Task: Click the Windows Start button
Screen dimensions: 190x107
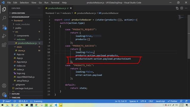Action: coord(2,105)
